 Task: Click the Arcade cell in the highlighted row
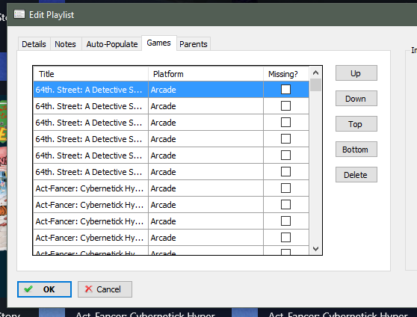pos(206,90)
